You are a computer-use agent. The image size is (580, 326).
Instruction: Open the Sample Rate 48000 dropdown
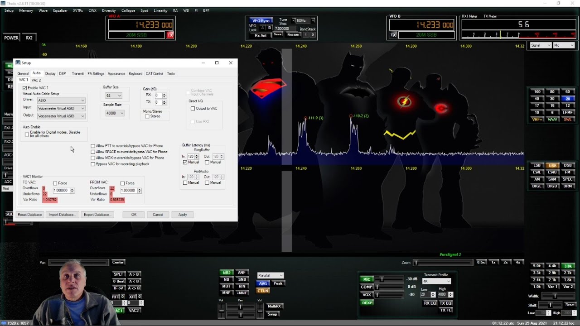click(x=114, y=113)
